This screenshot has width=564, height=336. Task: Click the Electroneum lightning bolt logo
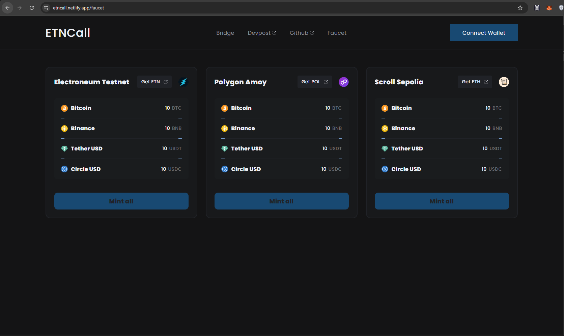184,82
